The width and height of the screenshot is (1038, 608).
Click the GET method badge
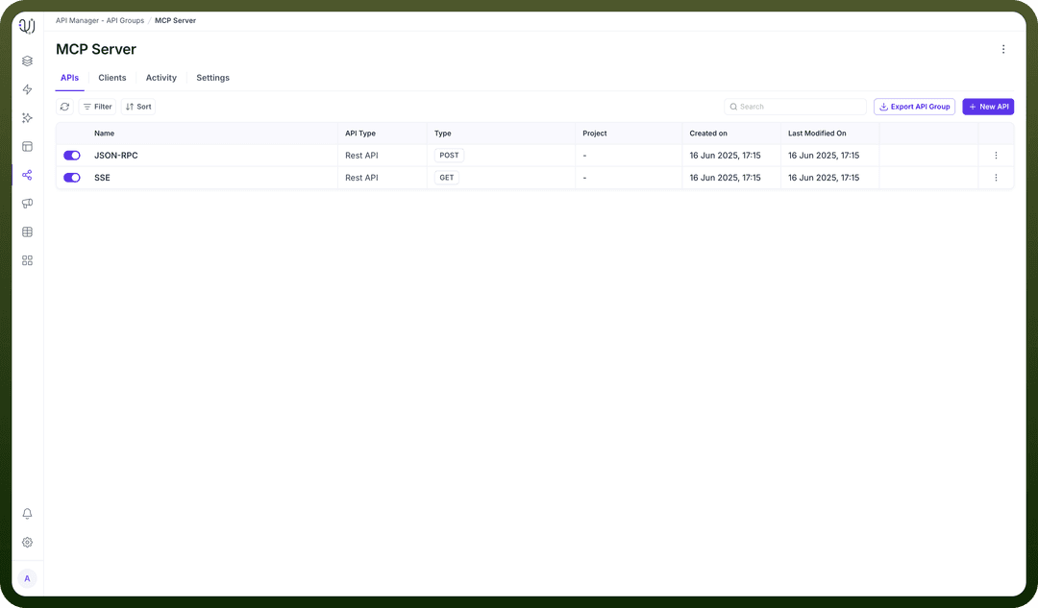click(447, 178)
